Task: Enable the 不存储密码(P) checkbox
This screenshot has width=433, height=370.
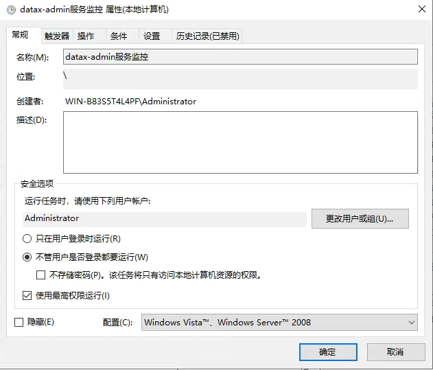Action: 41,275
